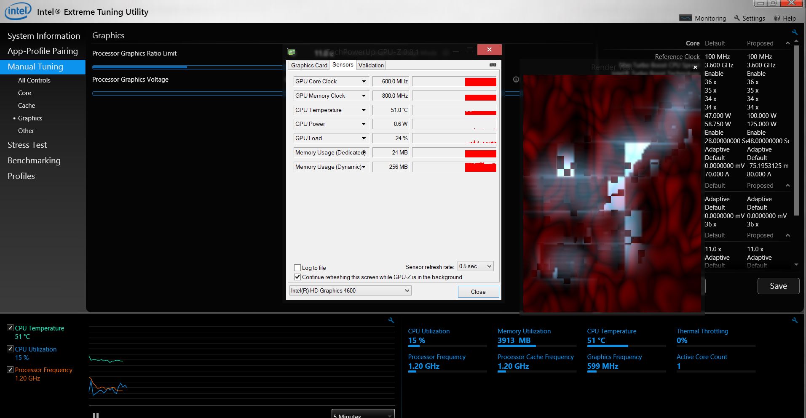Open the Monitoring view icon
806x418 pixels.
click(686, 18)
